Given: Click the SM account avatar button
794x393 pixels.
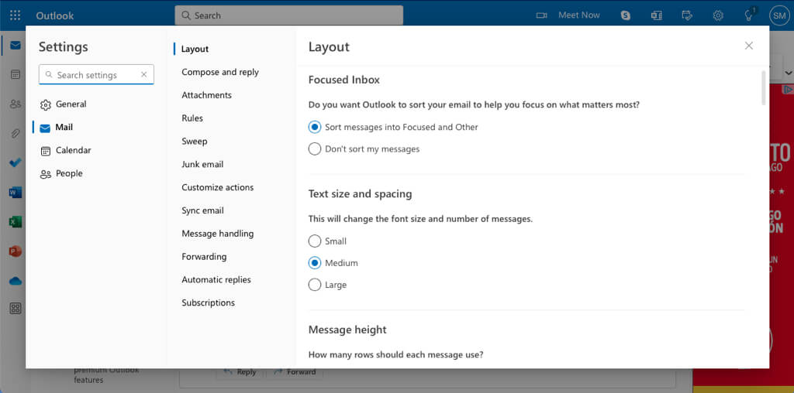Looking at the screenshot, I should coord(778,15).
